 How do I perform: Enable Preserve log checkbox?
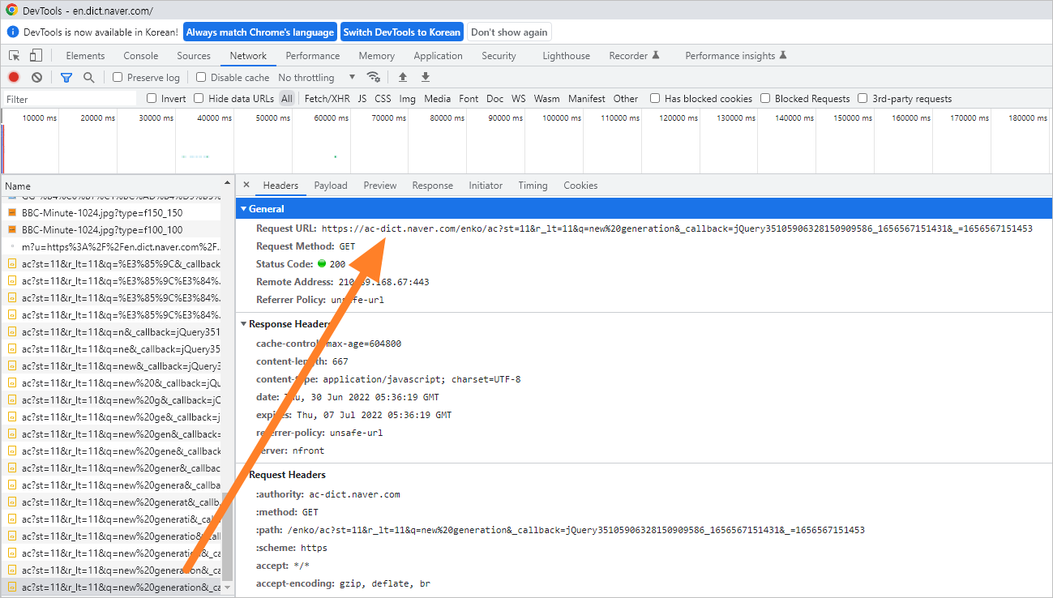tap(118, 77)
